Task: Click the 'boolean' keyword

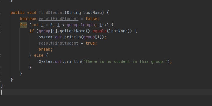Action: 28,19
